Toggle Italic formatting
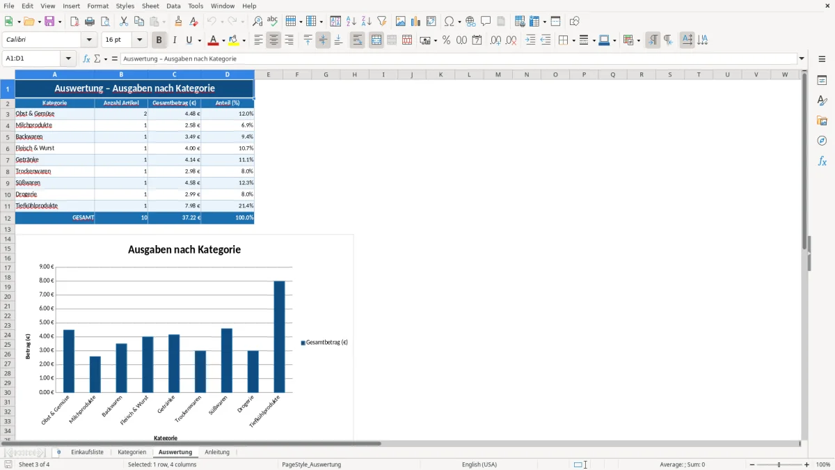The image size is (835, 470). point(175,40)
